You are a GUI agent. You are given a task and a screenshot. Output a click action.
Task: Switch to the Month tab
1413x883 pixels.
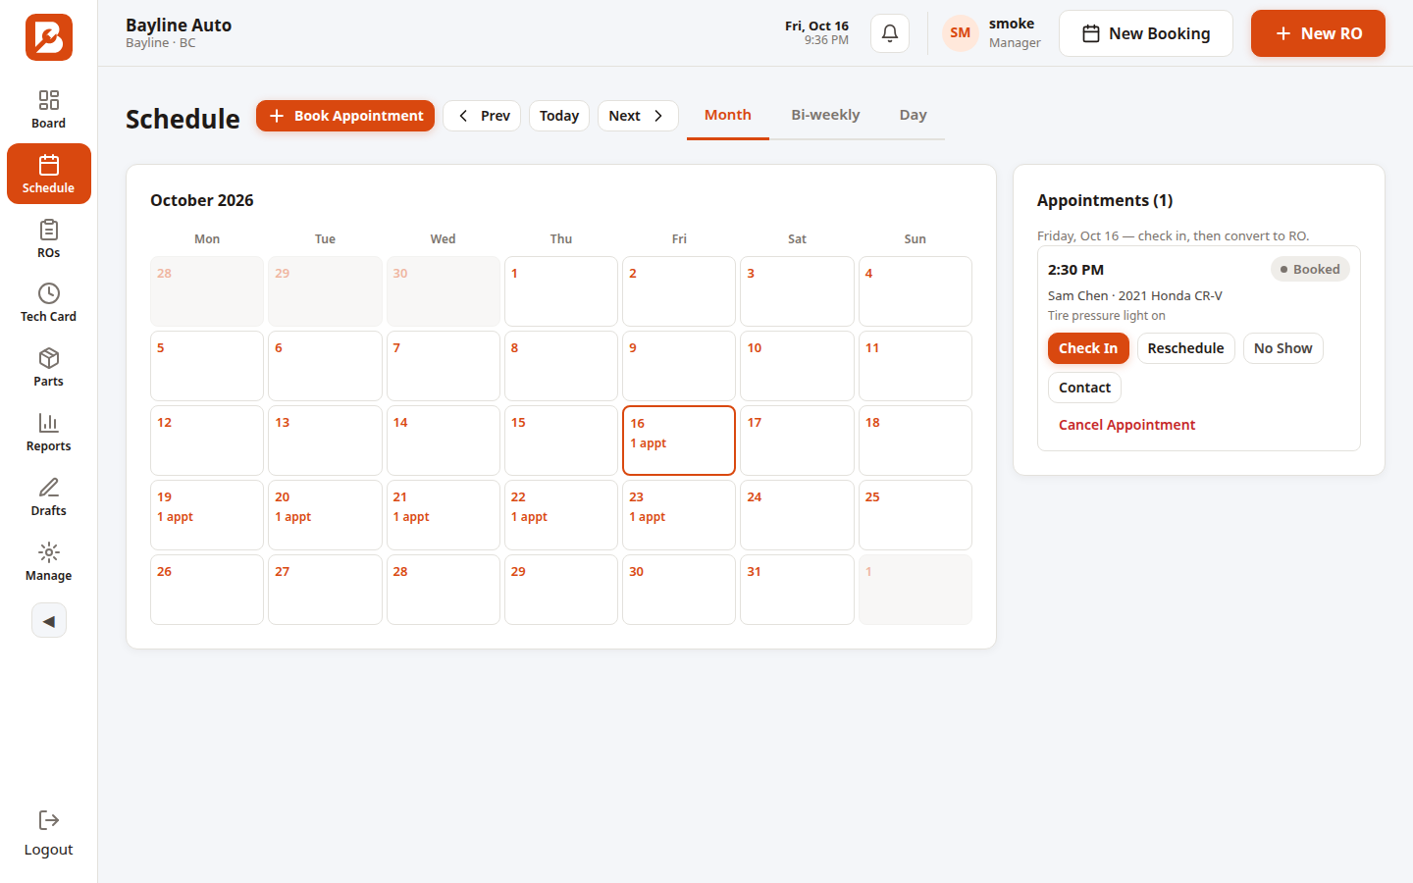pos(728,115)
